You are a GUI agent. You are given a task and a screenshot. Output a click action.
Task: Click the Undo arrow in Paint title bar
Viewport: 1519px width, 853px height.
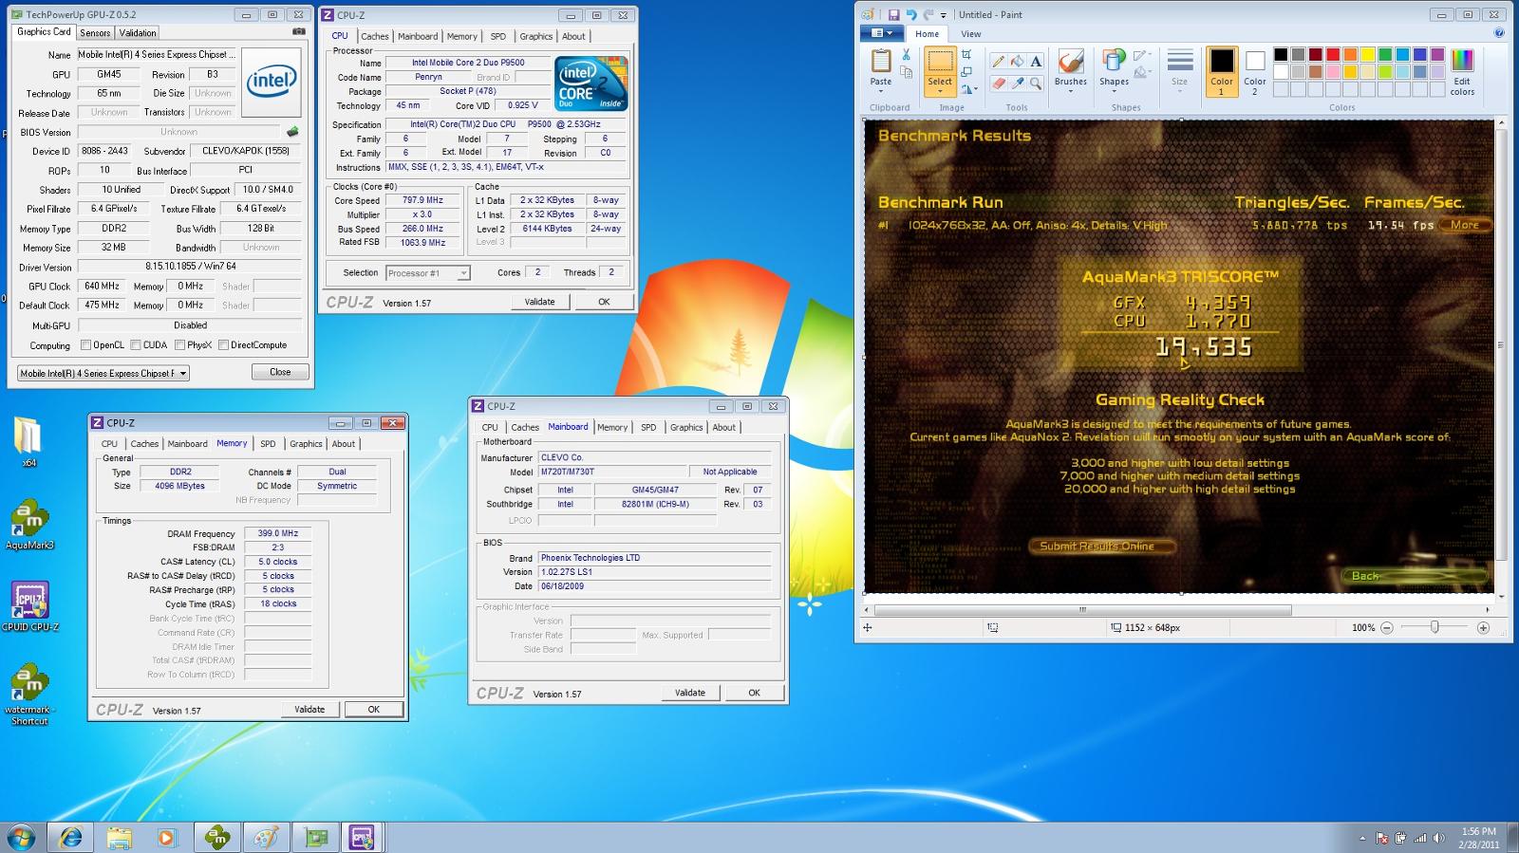pos(911,15)
